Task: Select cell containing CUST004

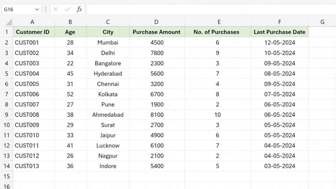Action: tap(34, 73)
